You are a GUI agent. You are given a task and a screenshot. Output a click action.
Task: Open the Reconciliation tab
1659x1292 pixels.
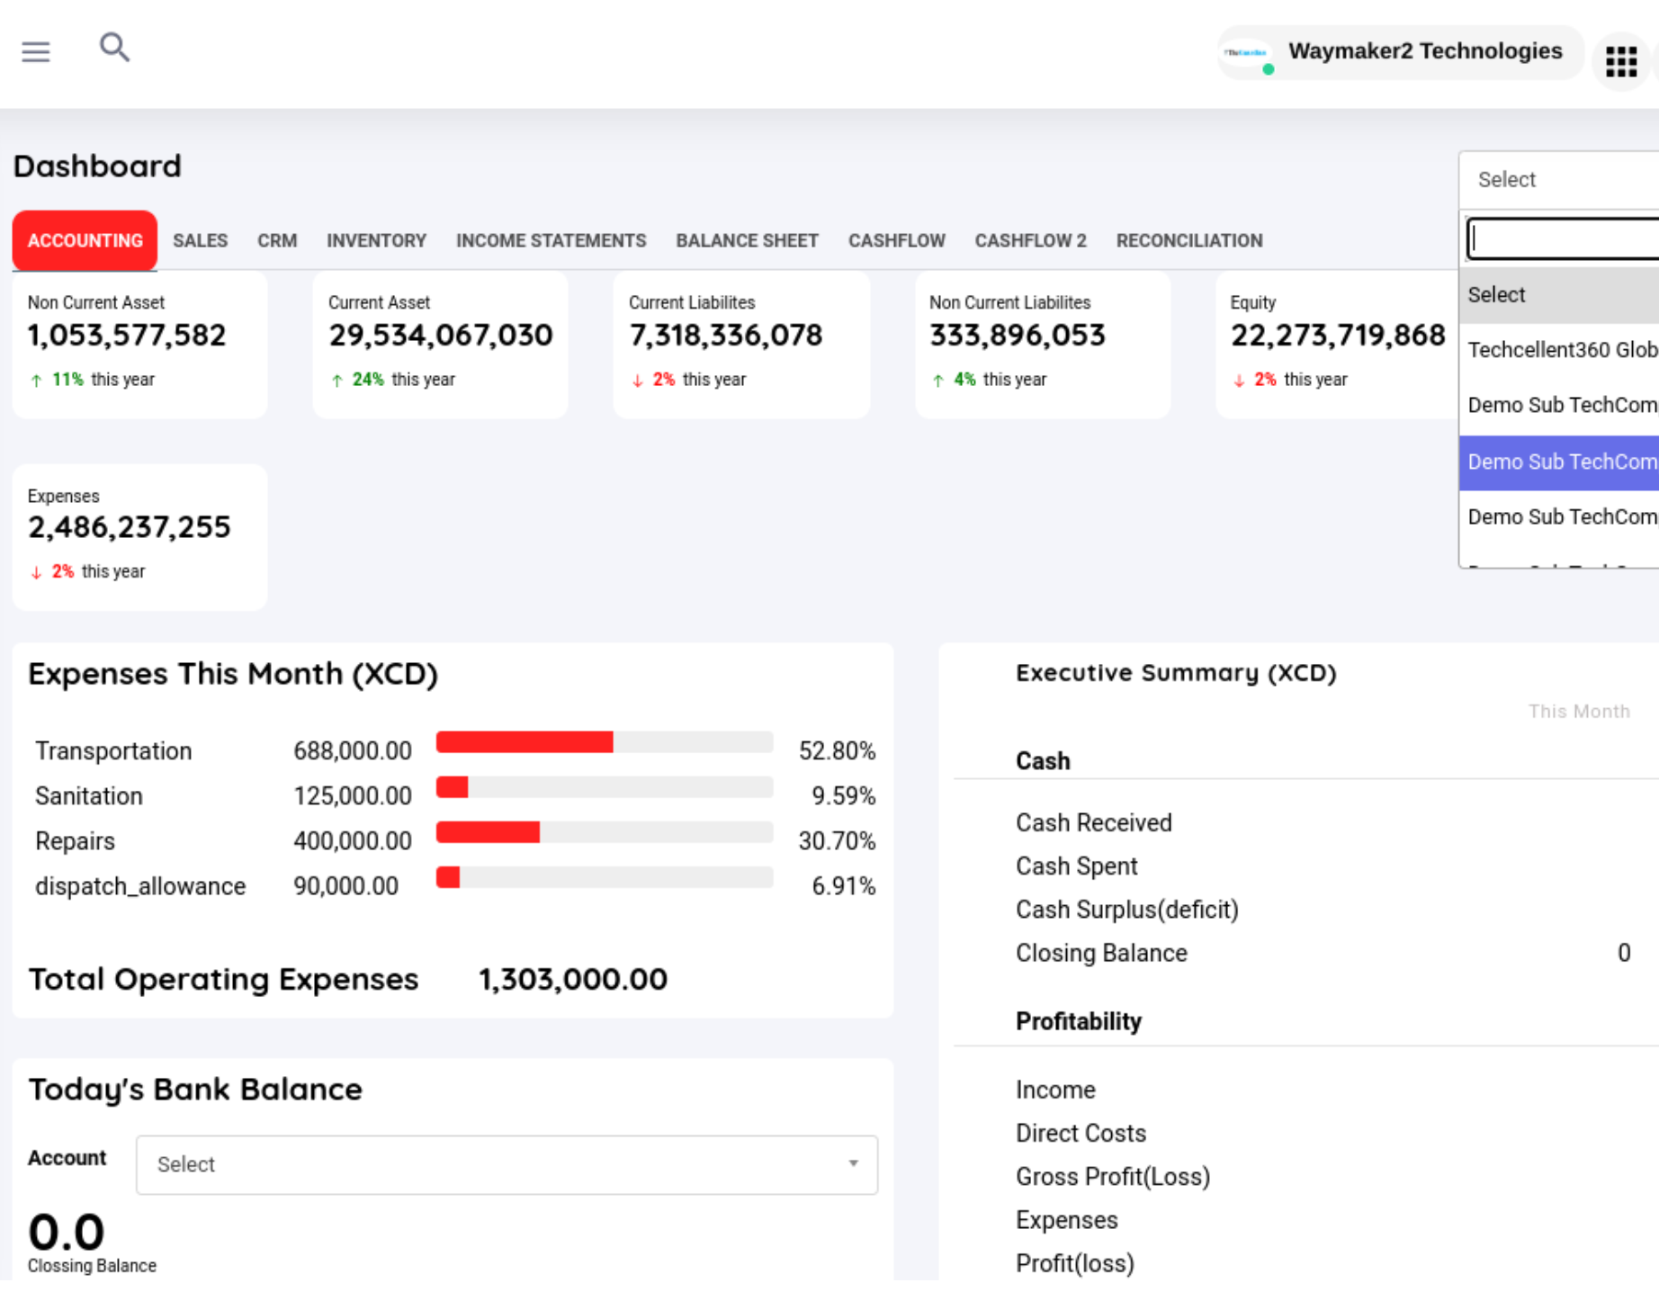1188,241
